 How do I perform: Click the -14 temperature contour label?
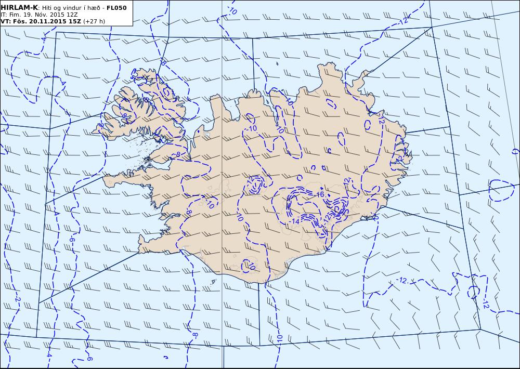pos(294,221)
